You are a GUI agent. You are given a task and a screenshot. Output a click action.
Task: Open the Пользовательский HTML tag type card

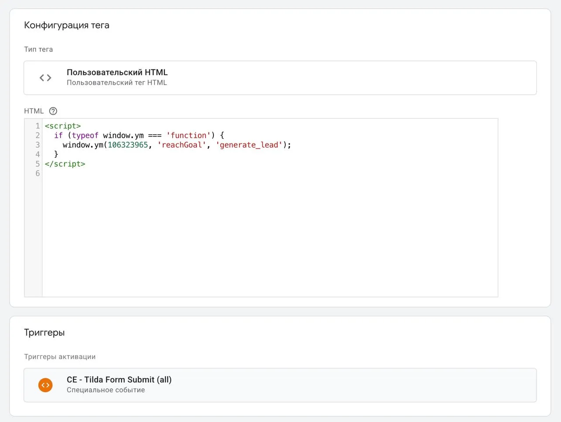pos(280,78)
